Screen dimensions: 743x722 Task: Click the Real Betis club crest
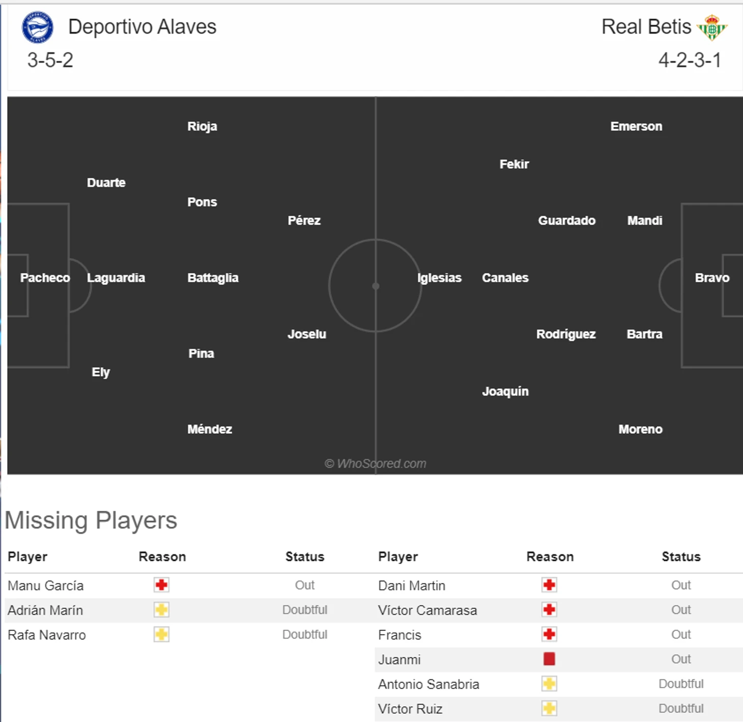[x=712, y=27]
